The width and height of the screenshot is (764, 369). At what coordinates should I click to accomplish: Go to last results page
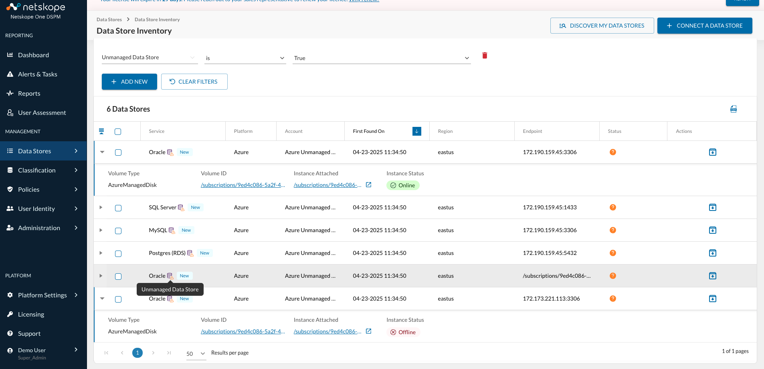(169, 353)
